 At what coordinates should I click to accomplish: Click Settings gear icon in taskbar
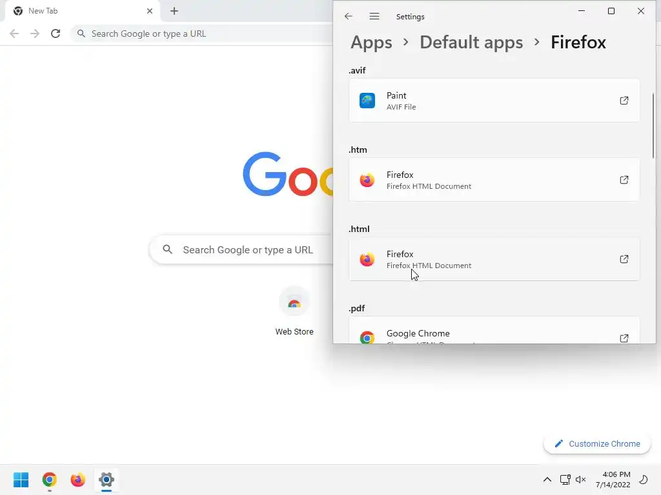(x=107, y=480)
